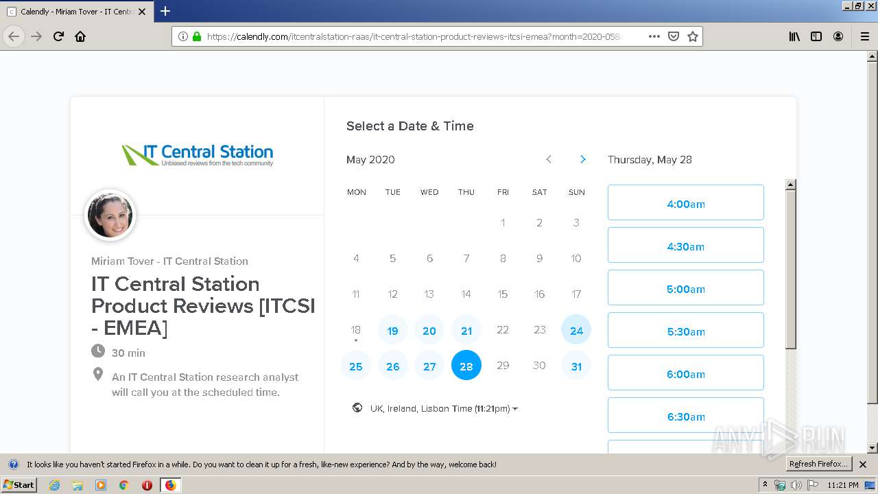This screenshot has width=878, height=494.
Task: Click the green padlock security icon
Action: [197, 36]
